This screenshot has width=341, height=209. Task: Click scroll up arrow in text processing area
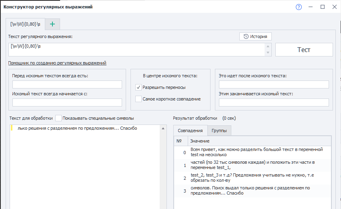click(x=163, y=129)
